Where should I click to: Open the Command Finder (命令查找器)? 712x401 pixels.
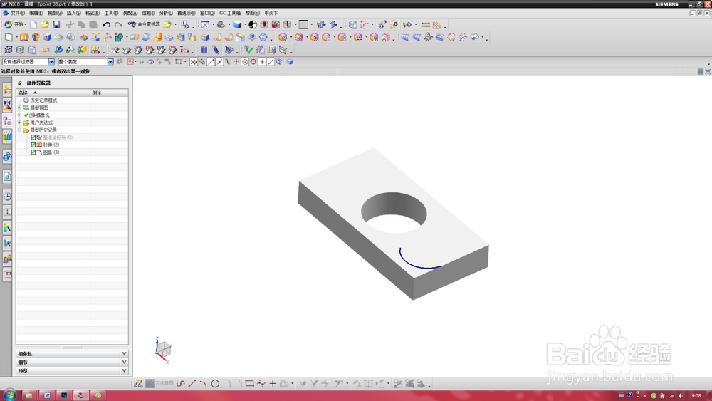coord(144,24)
